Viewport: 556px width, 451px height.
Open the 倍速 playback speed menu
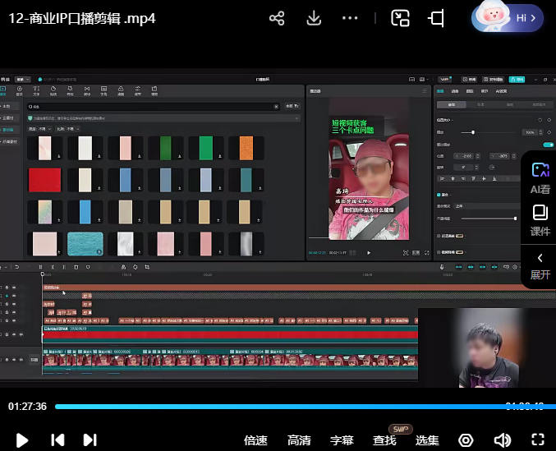[x=255, y=440]
